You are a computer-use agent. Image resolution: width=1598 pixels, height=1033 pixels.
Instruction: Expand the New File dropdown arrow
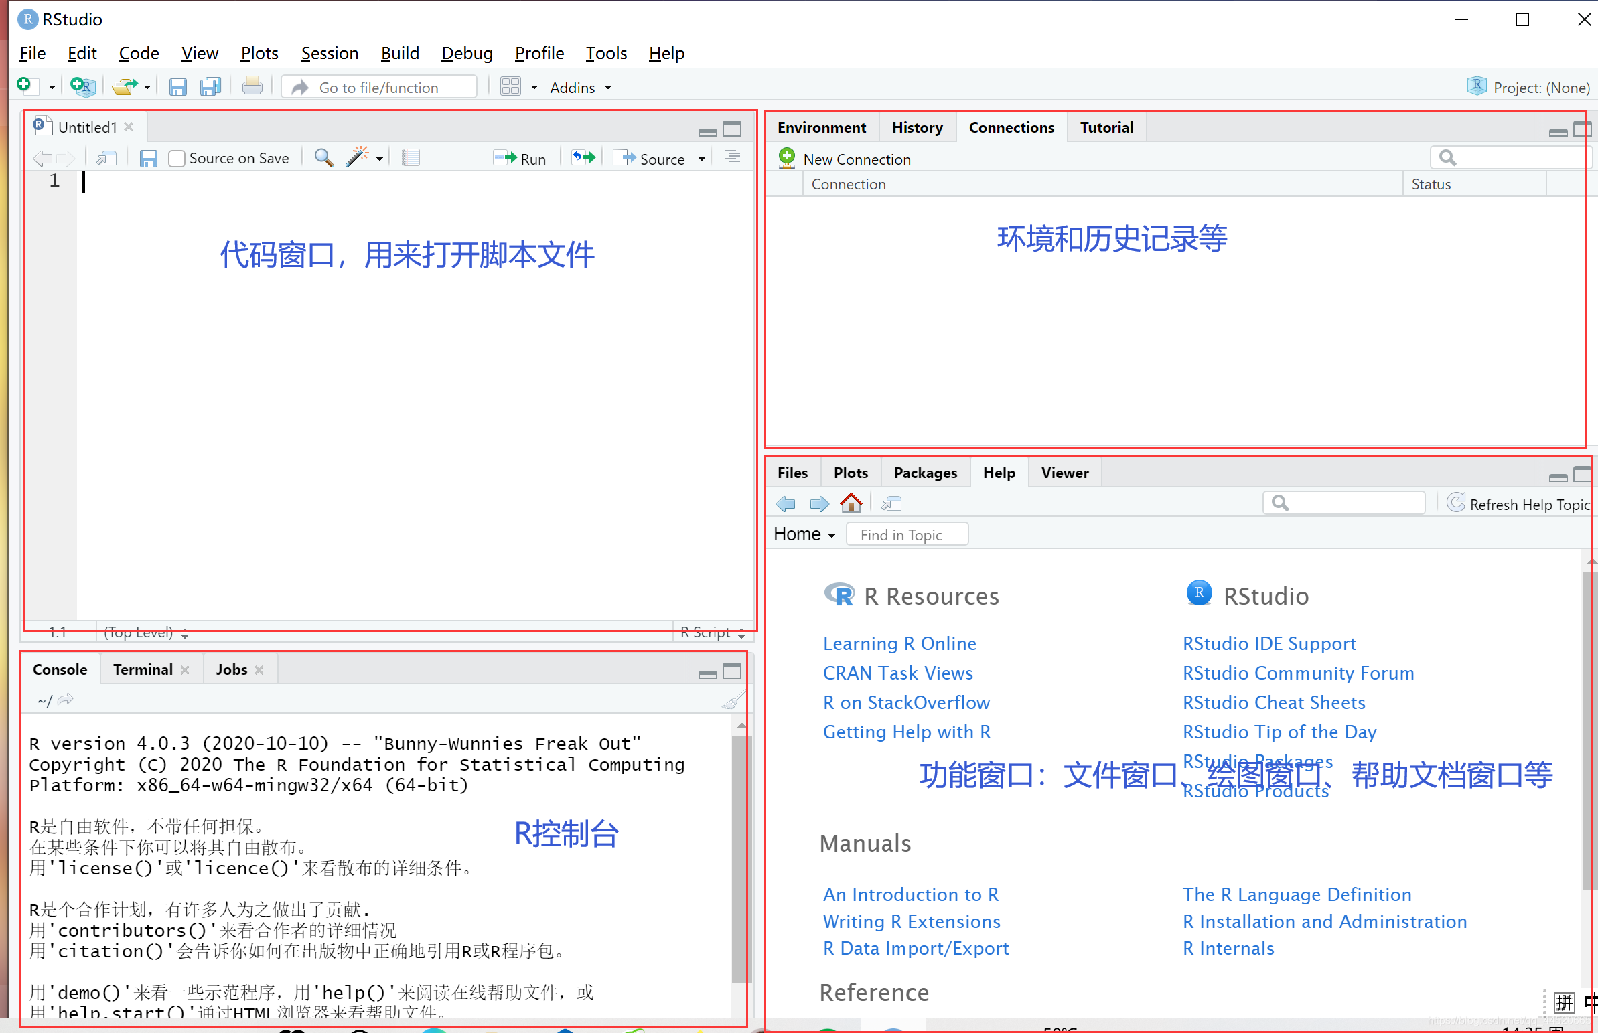(52, 88)
